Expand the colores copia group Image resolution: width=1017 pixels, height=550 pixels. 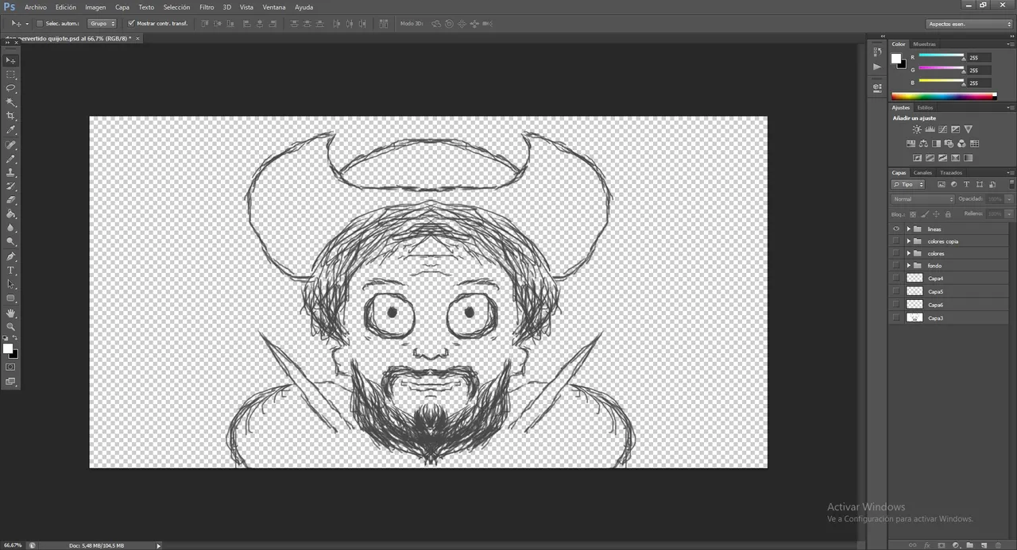point(908,241)
